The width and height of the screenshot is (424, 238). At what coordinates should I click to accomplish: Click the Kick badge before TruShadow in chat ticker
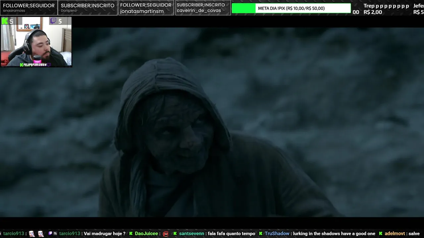click(x=261, y=234)
